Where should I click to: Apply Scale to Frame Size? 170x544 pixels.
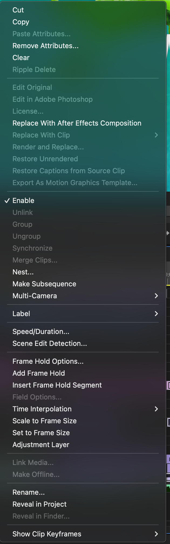point(44,421)
